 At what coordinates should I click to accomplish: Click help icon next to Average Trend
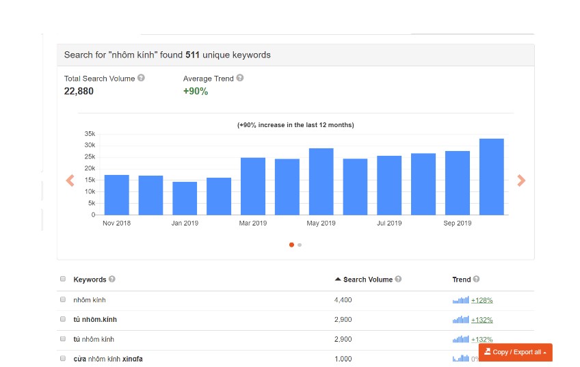239,78
